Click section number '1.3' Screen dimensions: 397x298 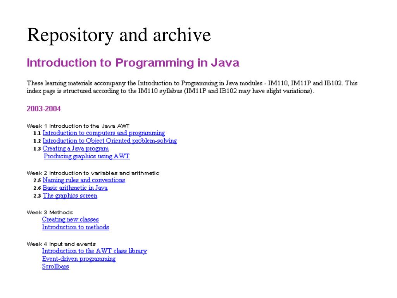(x=37, y=149)
